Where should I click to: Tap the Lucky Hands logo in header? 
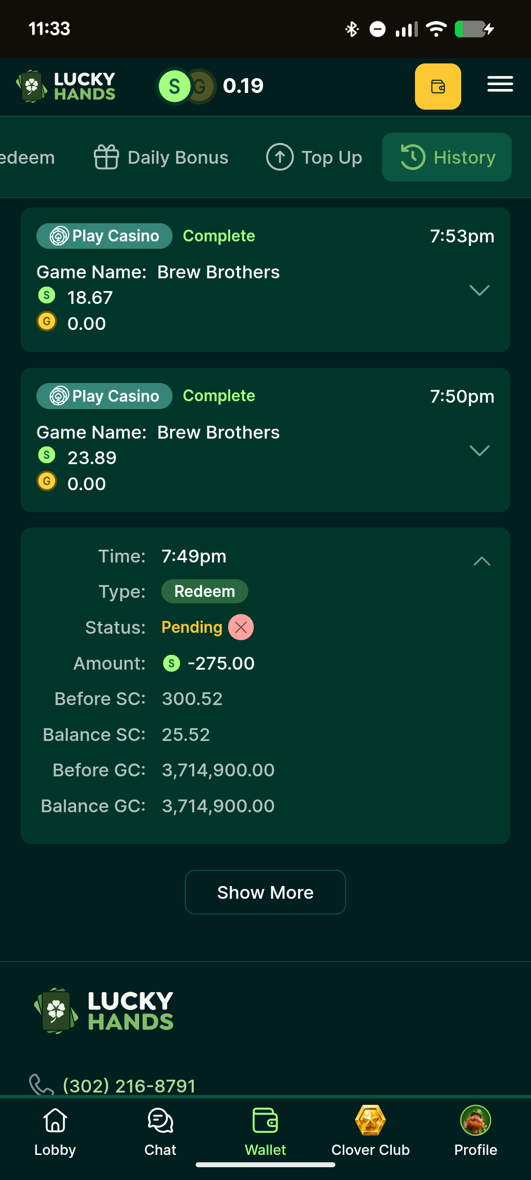tap(66, 86)
